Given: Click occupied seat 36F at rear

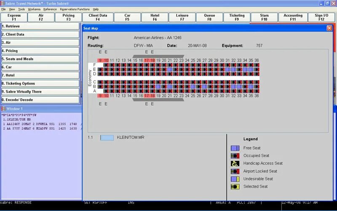Looking at the screenshot, I should point(257,65).
